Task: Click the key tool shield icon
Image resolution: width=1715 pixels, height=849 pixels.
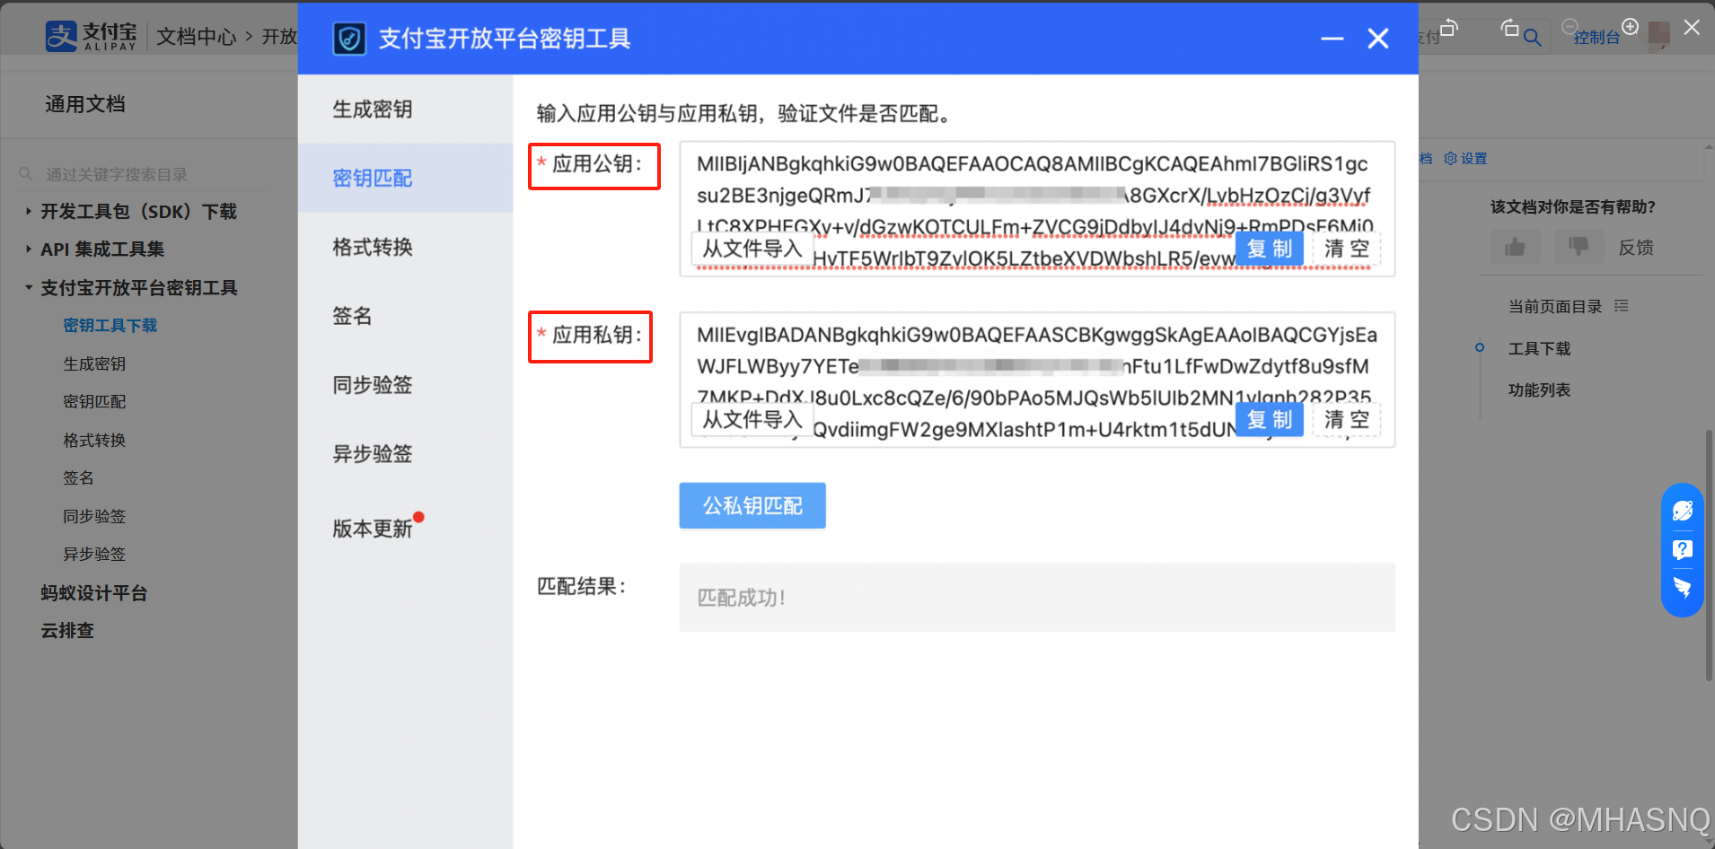Action: point(349,39)
